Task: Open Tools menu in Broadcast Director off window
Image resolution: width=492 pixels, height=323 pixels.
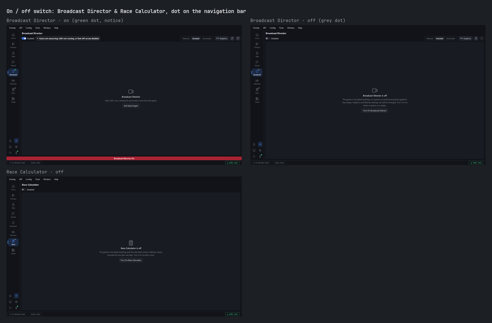Action: click(281, 28)
